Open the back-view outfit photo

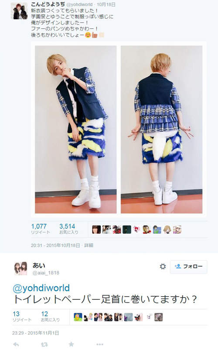tap(162, 130)
